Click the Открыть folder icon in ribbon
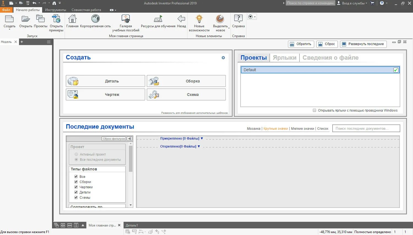This screenshot has height=235, width=413. 26,19
